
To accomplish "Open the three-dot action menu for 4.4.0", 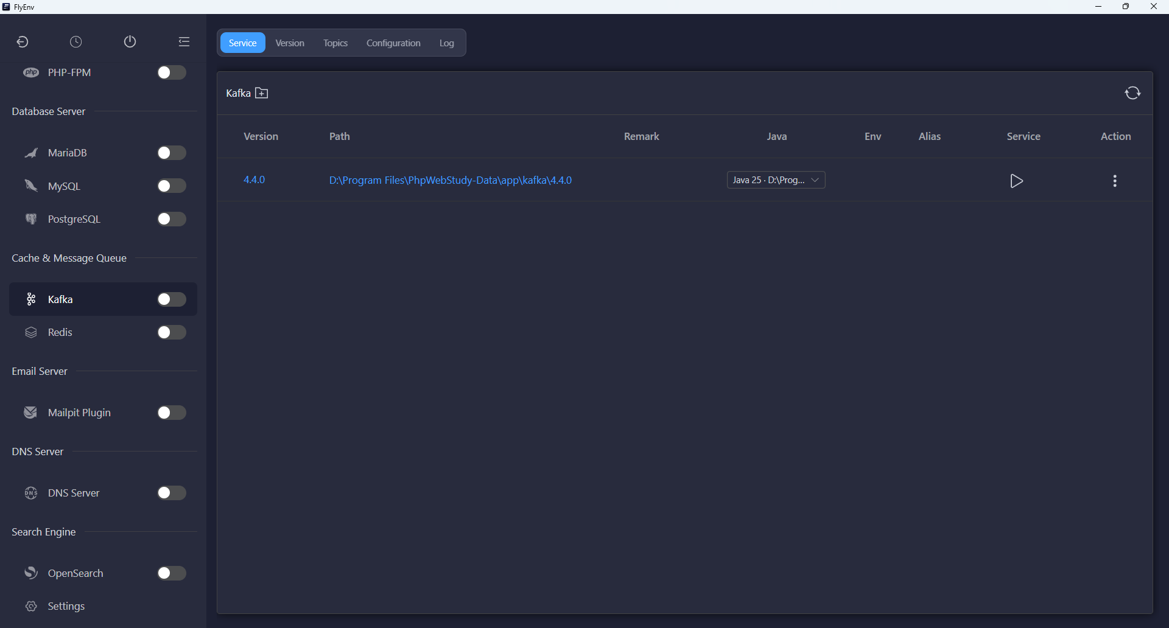I will click(1115, 181).
